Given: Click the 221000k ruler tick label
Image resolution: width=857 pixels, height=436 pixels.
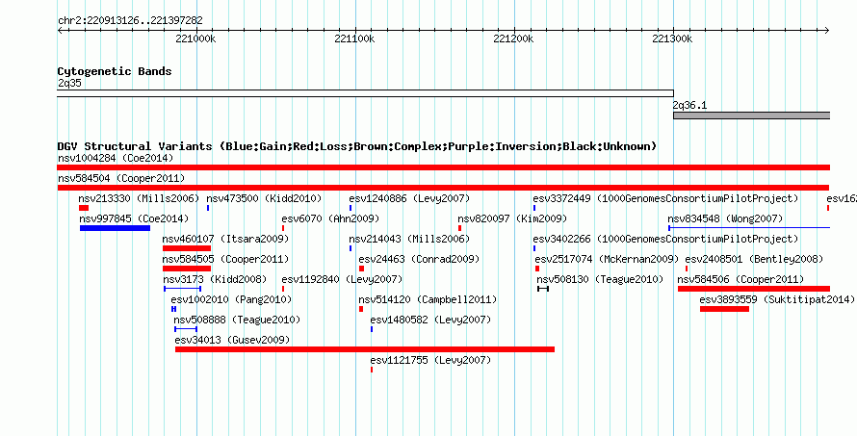Looking at the screenshot, I should click(196, 38).
